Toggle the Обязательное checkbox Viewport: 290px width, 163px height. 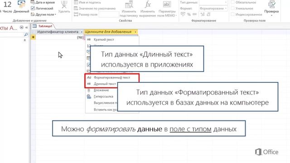coord(233,2)
